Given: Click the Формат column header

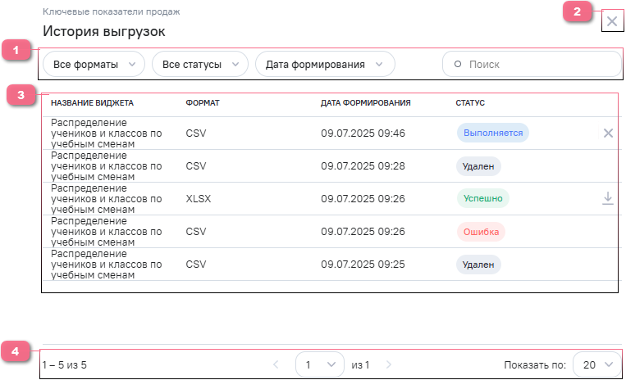Looking at the screenshot, I should tap(203, 103).
